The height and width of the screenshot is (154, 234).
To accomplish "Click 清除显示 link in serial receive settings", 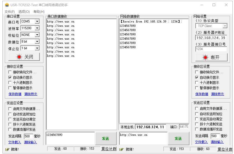I will tap(31, 94).
